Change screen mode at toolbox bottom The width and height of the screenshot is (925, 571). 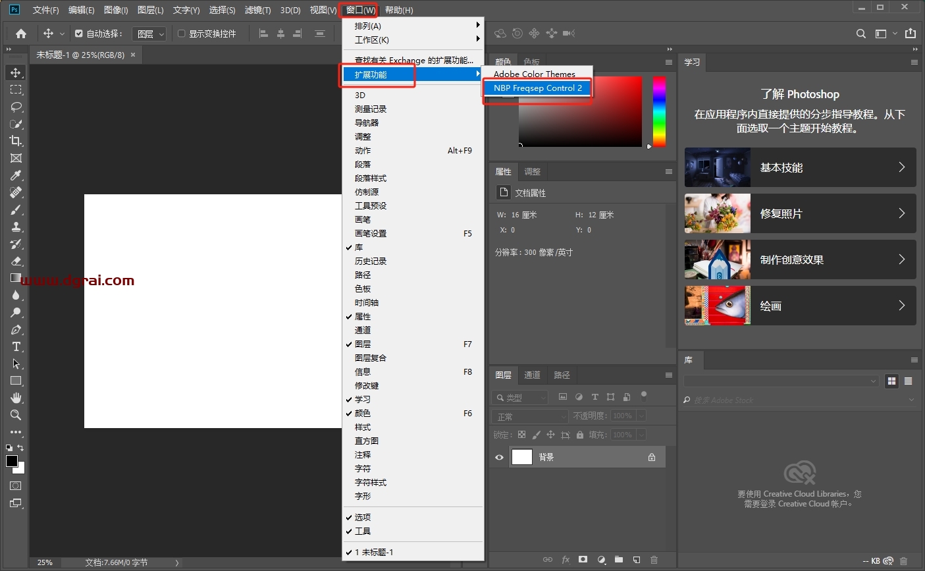pos(16,503)
